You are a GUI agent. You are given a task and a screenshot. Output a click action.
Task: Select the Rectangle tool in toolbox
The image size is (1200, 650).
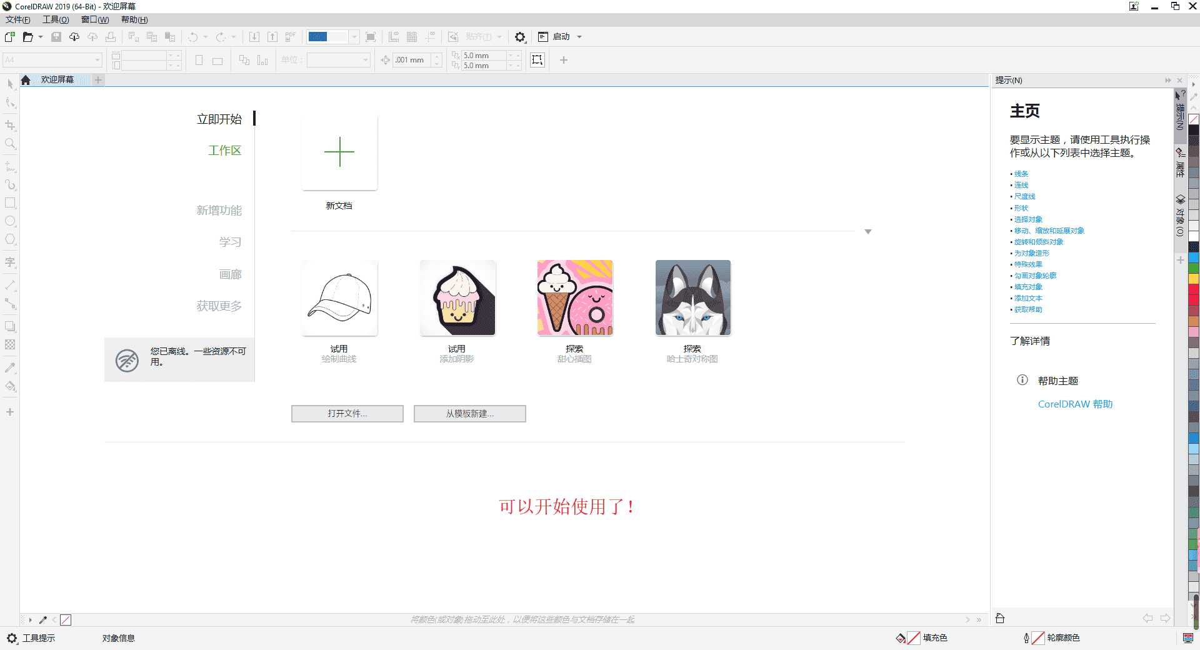pos(10,203)
